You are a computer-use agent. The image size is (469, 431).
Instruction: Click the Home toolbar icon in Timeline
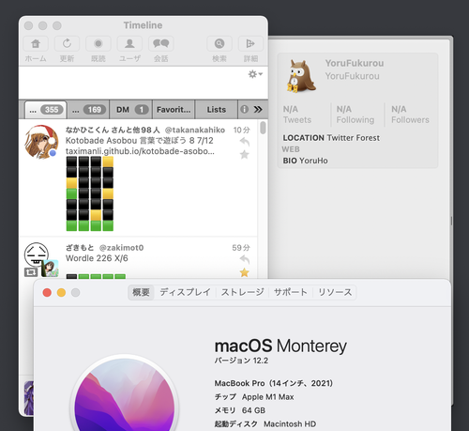pos(36,43)
